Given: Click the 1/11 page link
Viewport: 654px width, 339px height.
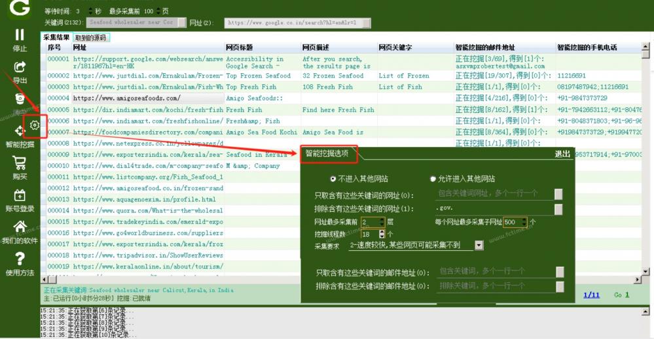Looking at the screenshot, I should tap(591, 295).
